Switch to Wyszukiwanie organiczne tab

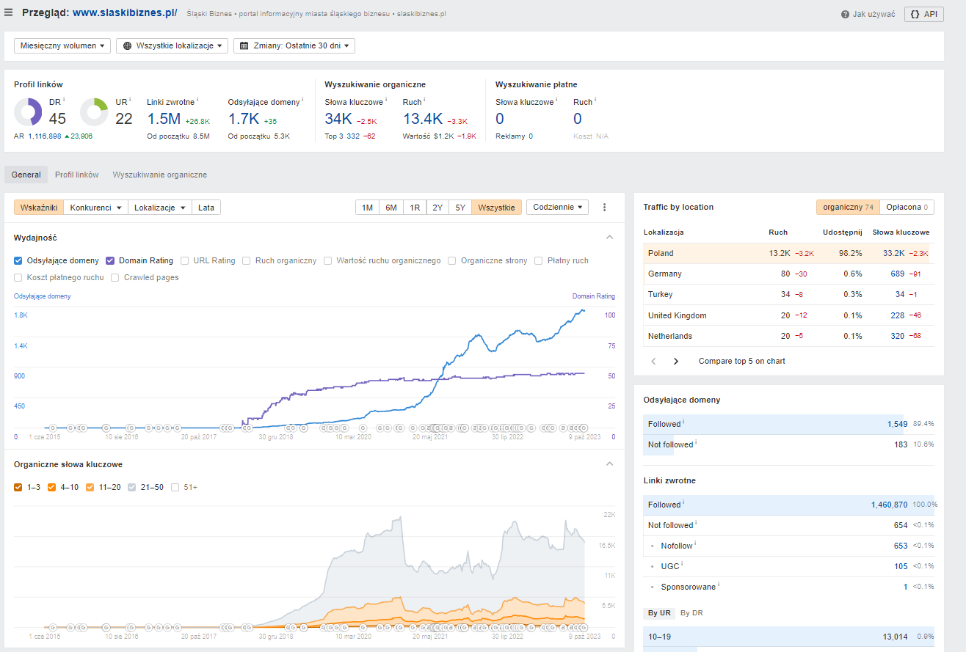click(159, 175)
